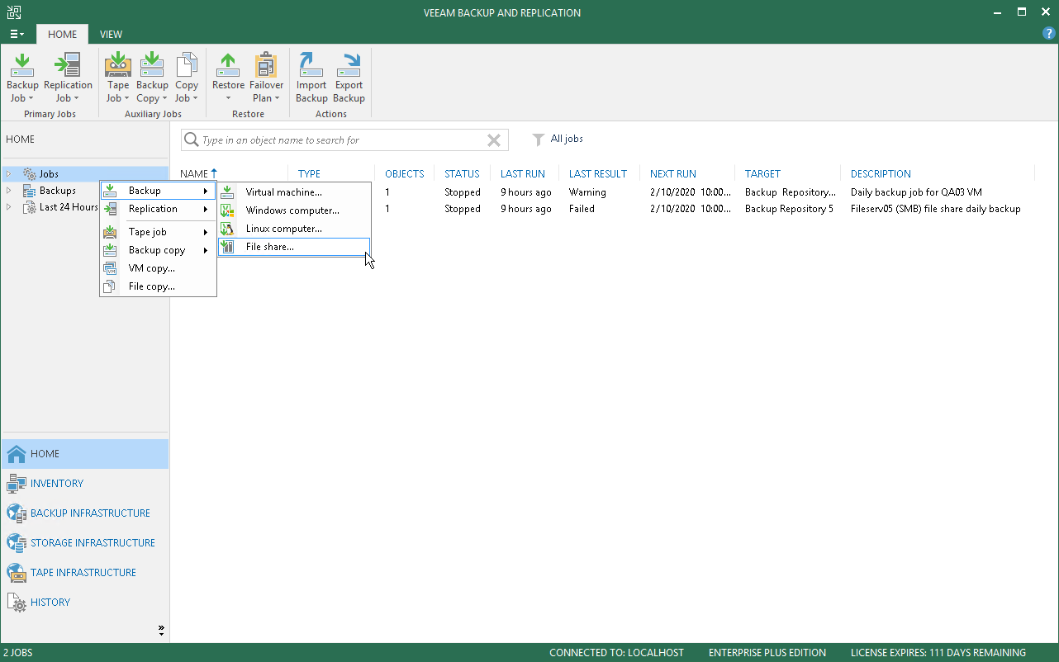Open the STORAGE INFRASTRUCTURE navigation pane
Image resolution: width=1059 pixels, height=662 pixels.
85,543
